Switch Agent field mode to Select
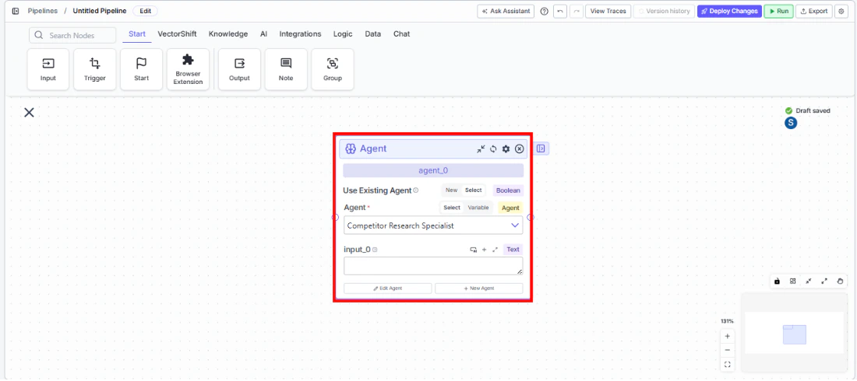This screenshot has width=857, height=381. pos(452,208)
